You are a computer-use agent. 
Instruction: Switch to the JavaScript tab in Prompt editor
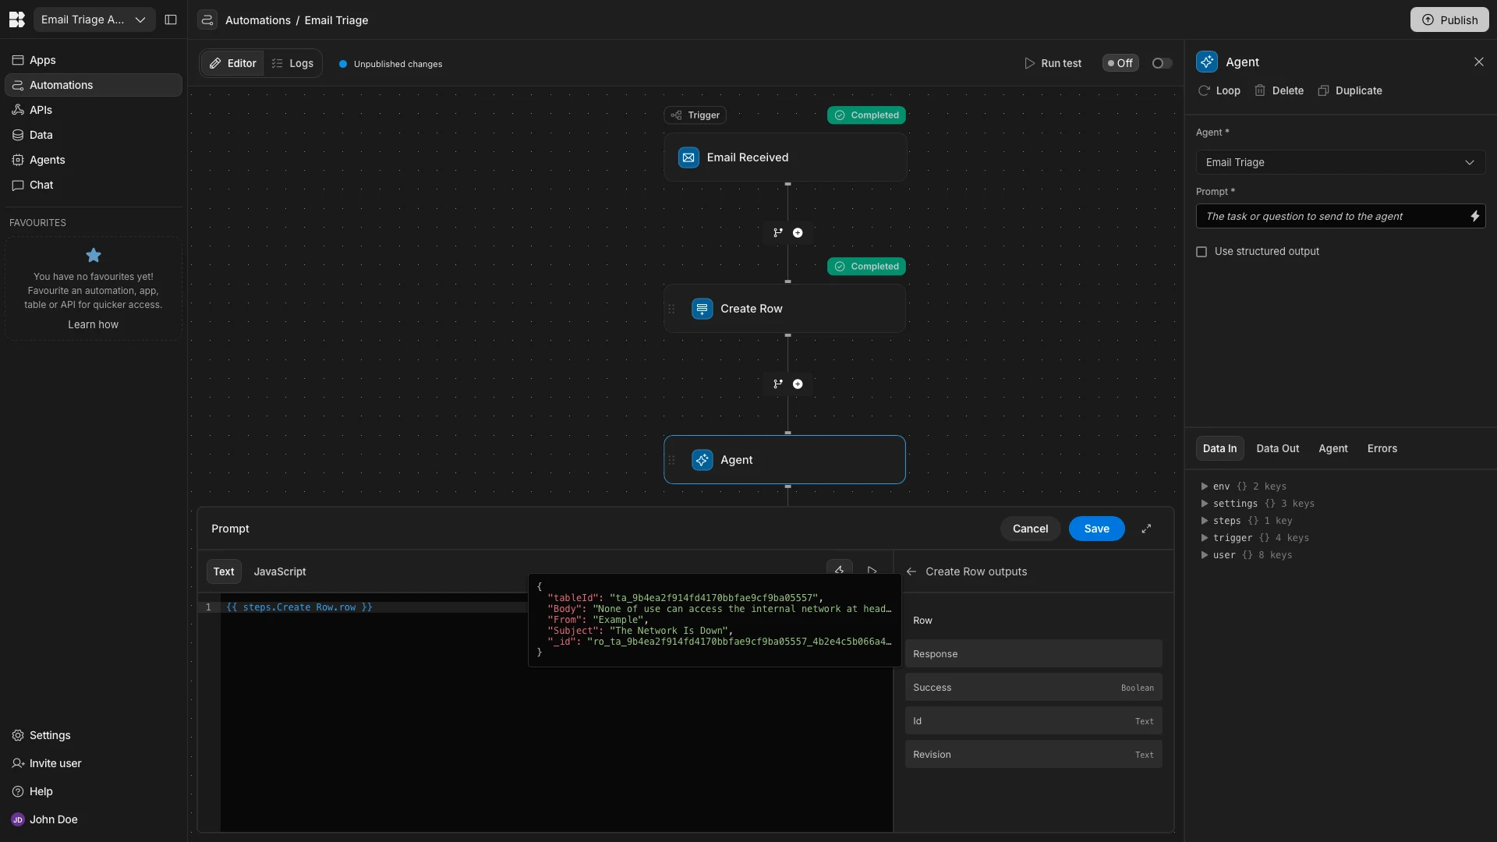[279, 571]
